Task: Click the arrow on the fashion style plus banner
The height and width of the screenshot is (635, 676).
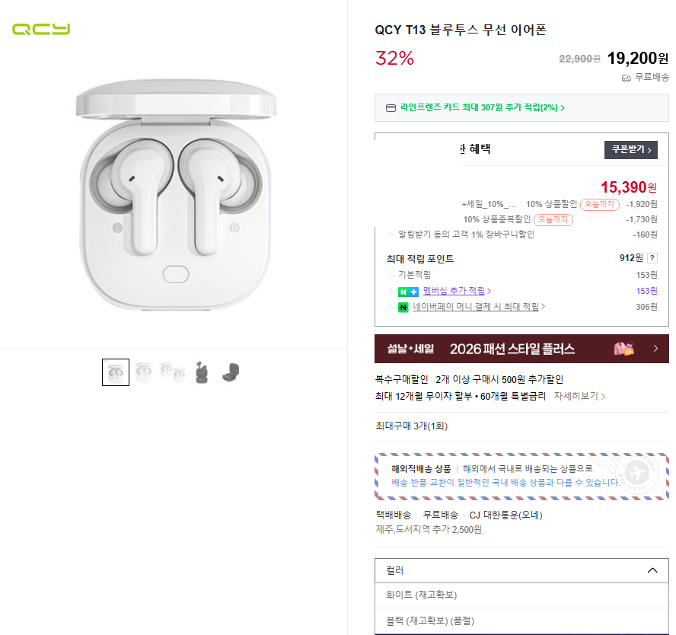Action: 655,349
